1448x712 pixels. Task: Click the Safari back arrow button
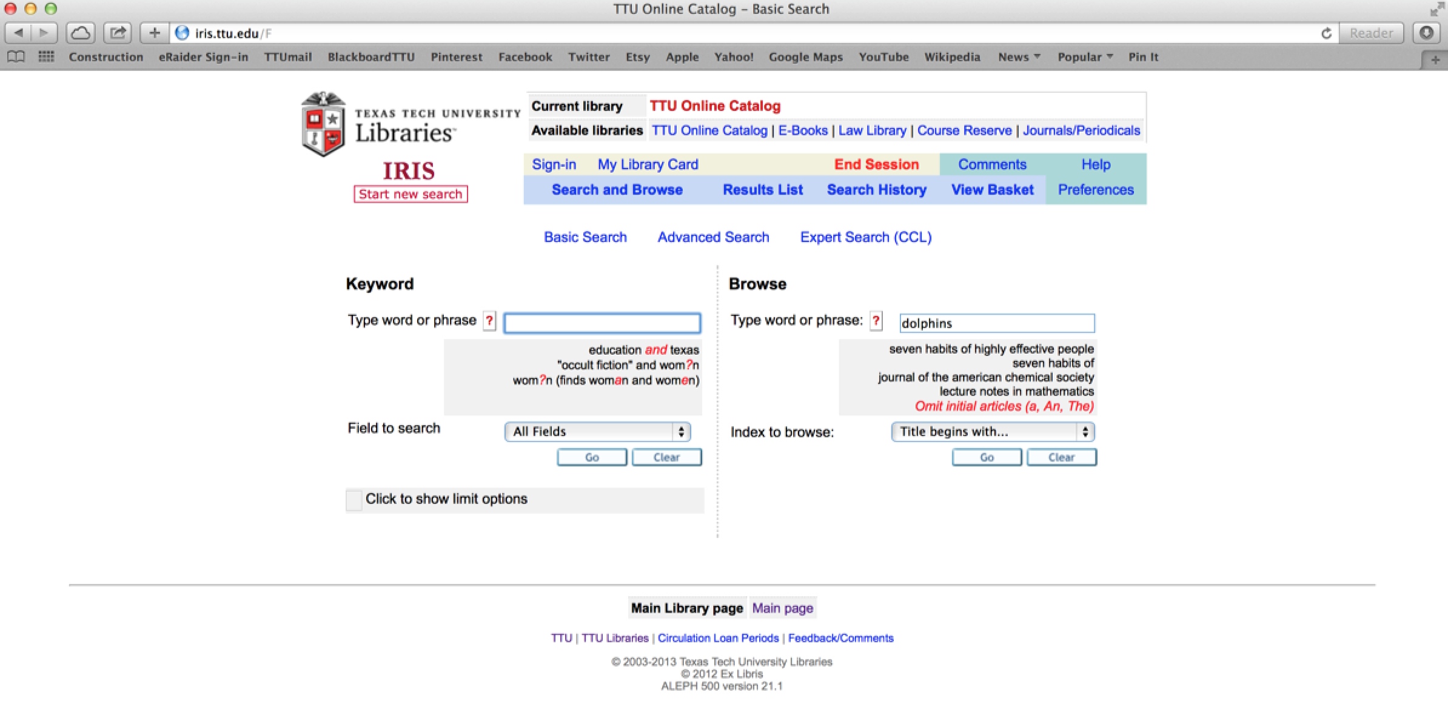[18, 33]
